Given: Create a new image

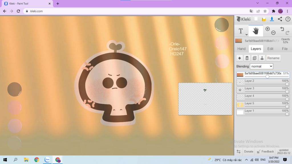Looking at the screenshot, I should coord(256,19).
